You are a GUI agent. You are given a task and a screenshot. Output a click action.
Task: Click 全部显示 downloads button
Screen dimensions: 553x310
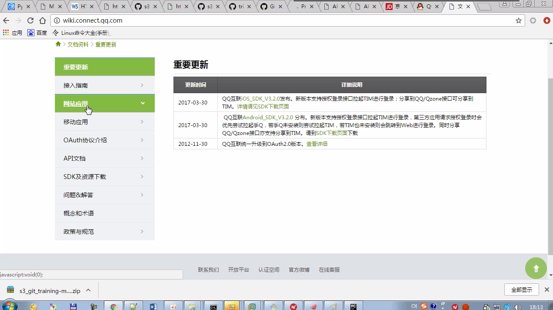click(522, 290)
